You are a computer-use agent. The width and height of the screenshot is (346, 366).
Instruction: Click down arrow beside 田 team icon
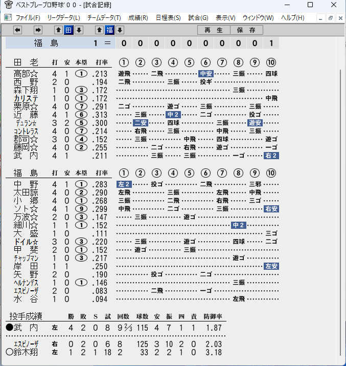tap(79, 30)
